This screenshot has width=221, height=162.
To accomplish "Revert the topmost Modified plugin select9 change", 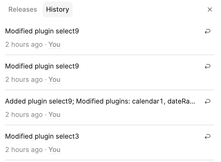I will [x=207, y=31].
